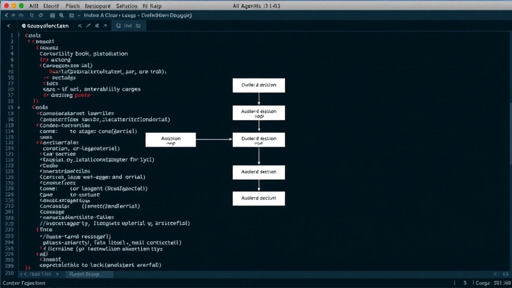Screen dimensions: 512x288
Task: Open the Elcoit menu in the menu bar
Action: click(51, 6)
